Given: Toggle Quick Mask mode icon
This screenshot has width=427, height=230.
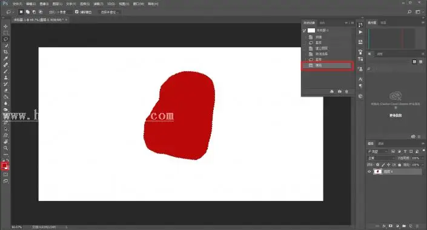Looking at the screenshot, I should click(5, 174).
